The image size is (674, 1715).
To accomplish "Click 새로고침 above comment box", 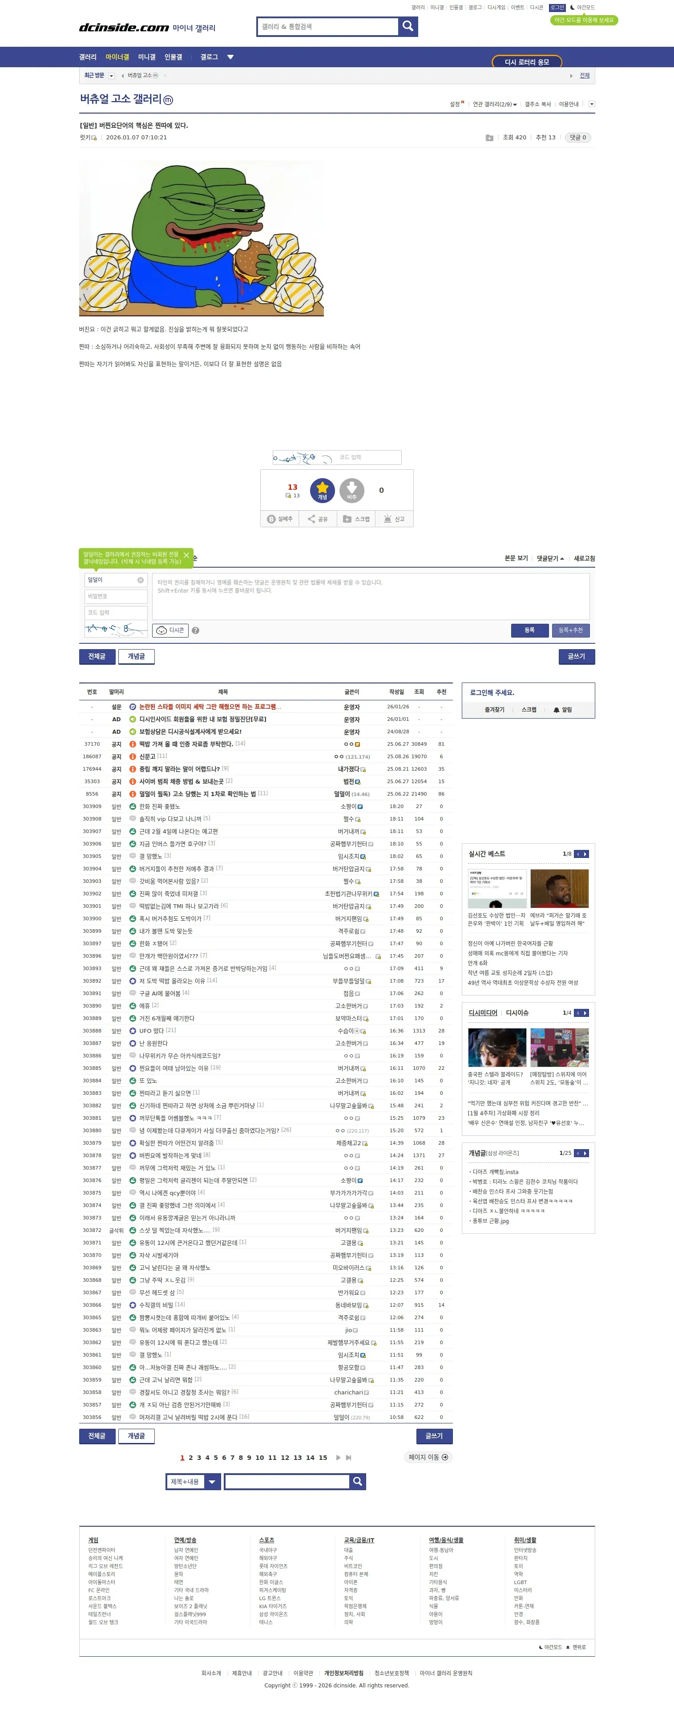I will coord(584,559).
